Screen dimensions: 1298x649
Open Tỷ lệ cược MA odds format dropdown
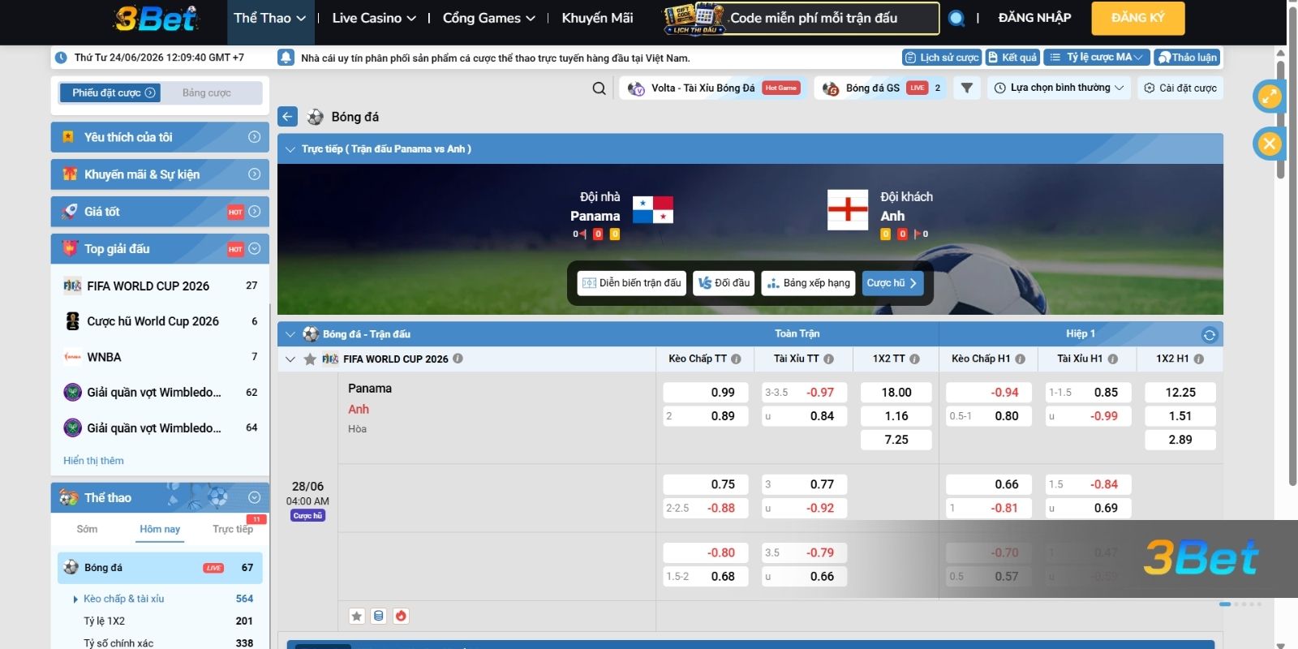tap(1097, 58)
